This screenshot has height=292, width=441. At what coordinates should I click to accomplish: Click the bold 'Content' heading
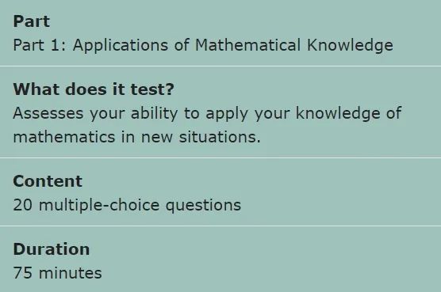pyautogui.click(x=48, y=181)
